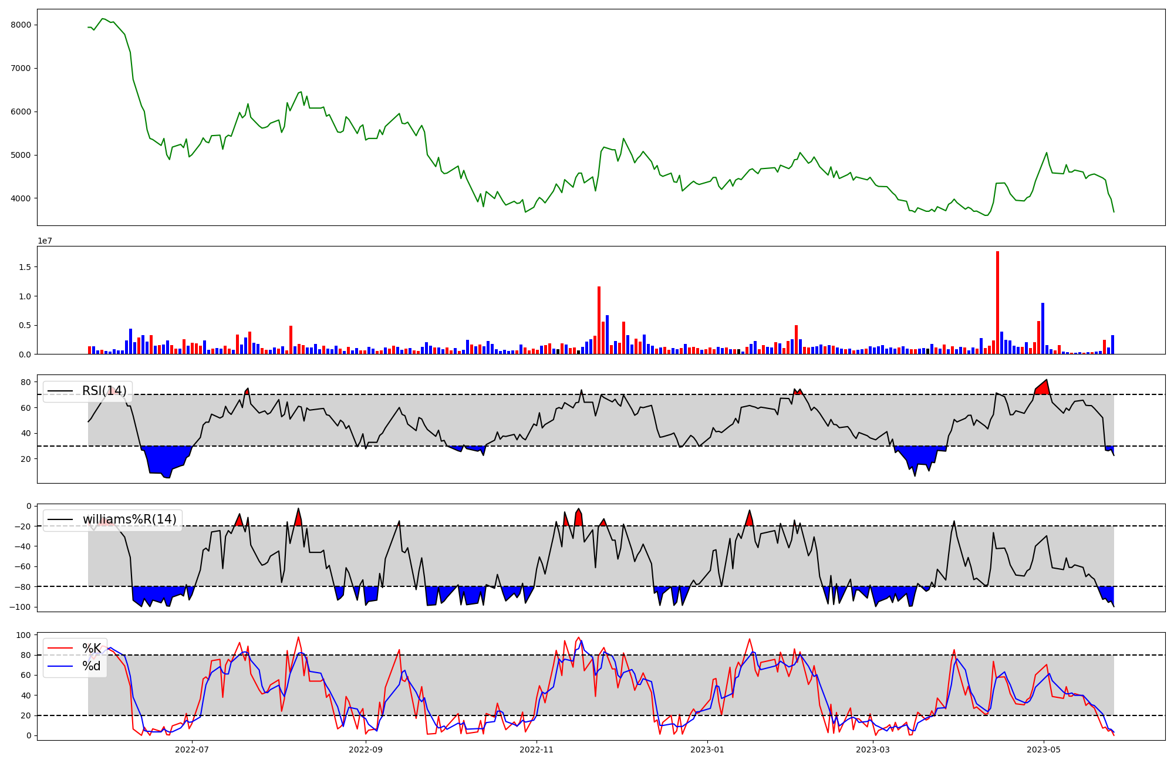Click the 2023-05 x-axis tick label
Image resolution: width=1174 pixels, height=763 pixels.
click(x=1044, y=750)
